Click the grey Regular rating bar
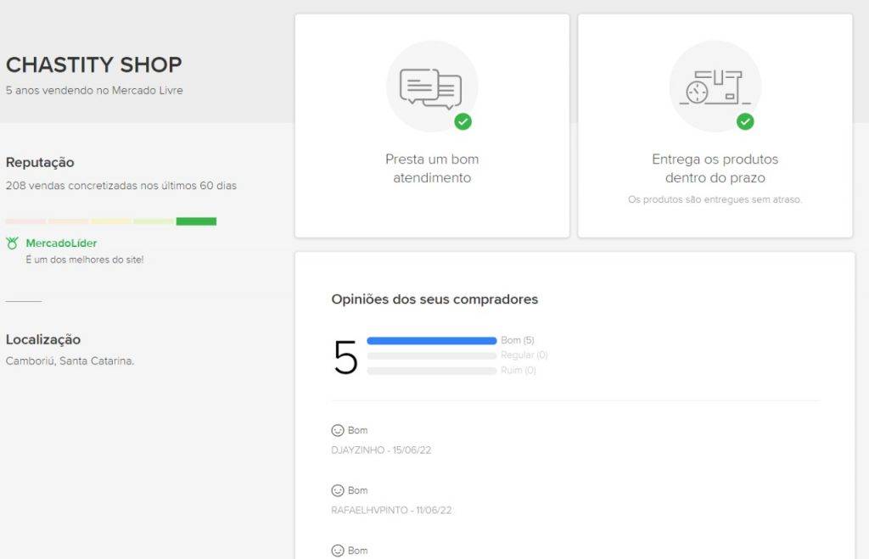The image size is (869, 559). tap(431, 355)
